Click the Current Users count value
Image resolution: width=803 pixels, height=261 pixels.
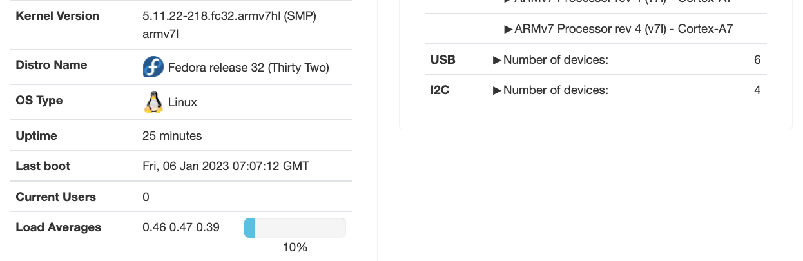point(146,197)
